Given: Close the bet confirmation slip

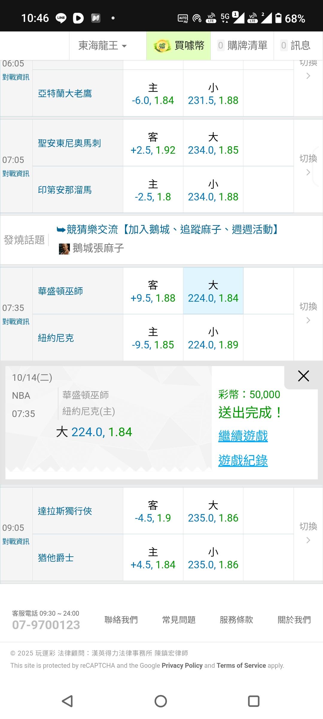Looking at the screenshot, I should coord(303,376).
